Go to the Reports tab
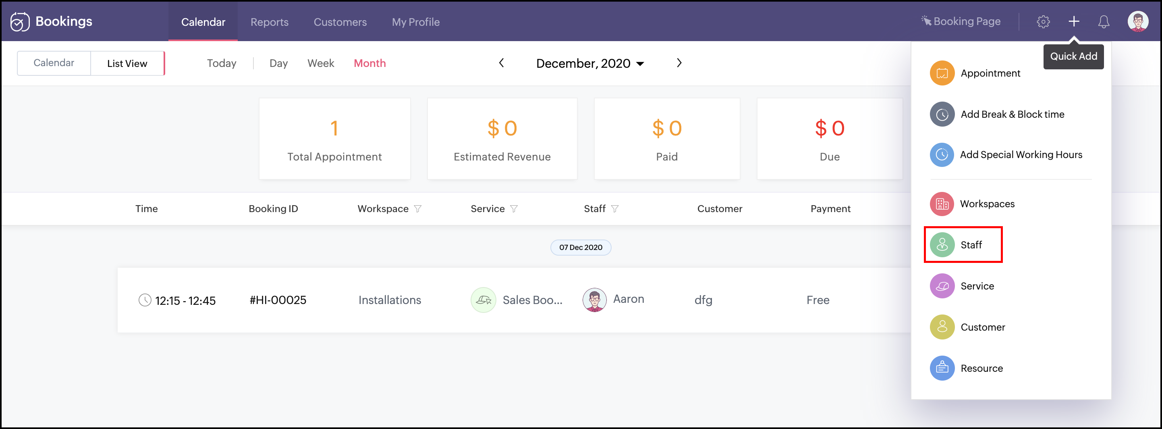 point(269,22)
